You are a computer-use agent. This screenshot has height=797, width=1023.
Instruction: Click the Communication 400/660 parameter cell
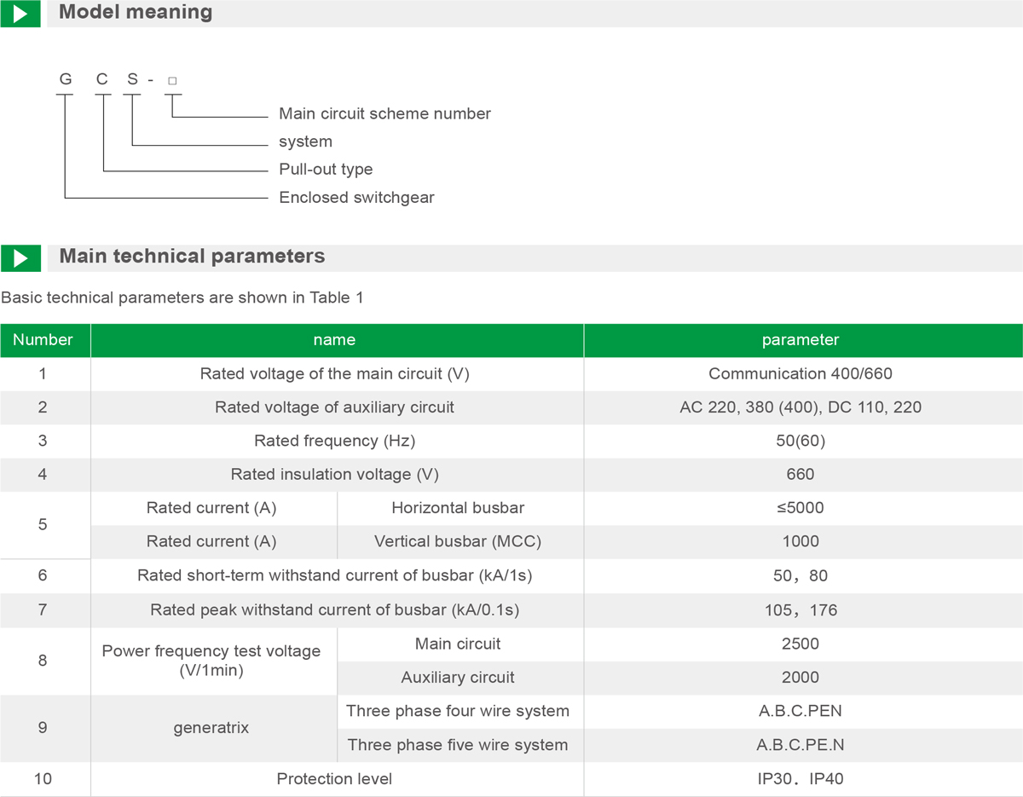(x=800, y=373)
